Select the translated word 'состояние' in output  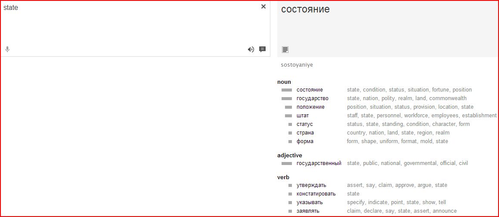click(305, 9)
